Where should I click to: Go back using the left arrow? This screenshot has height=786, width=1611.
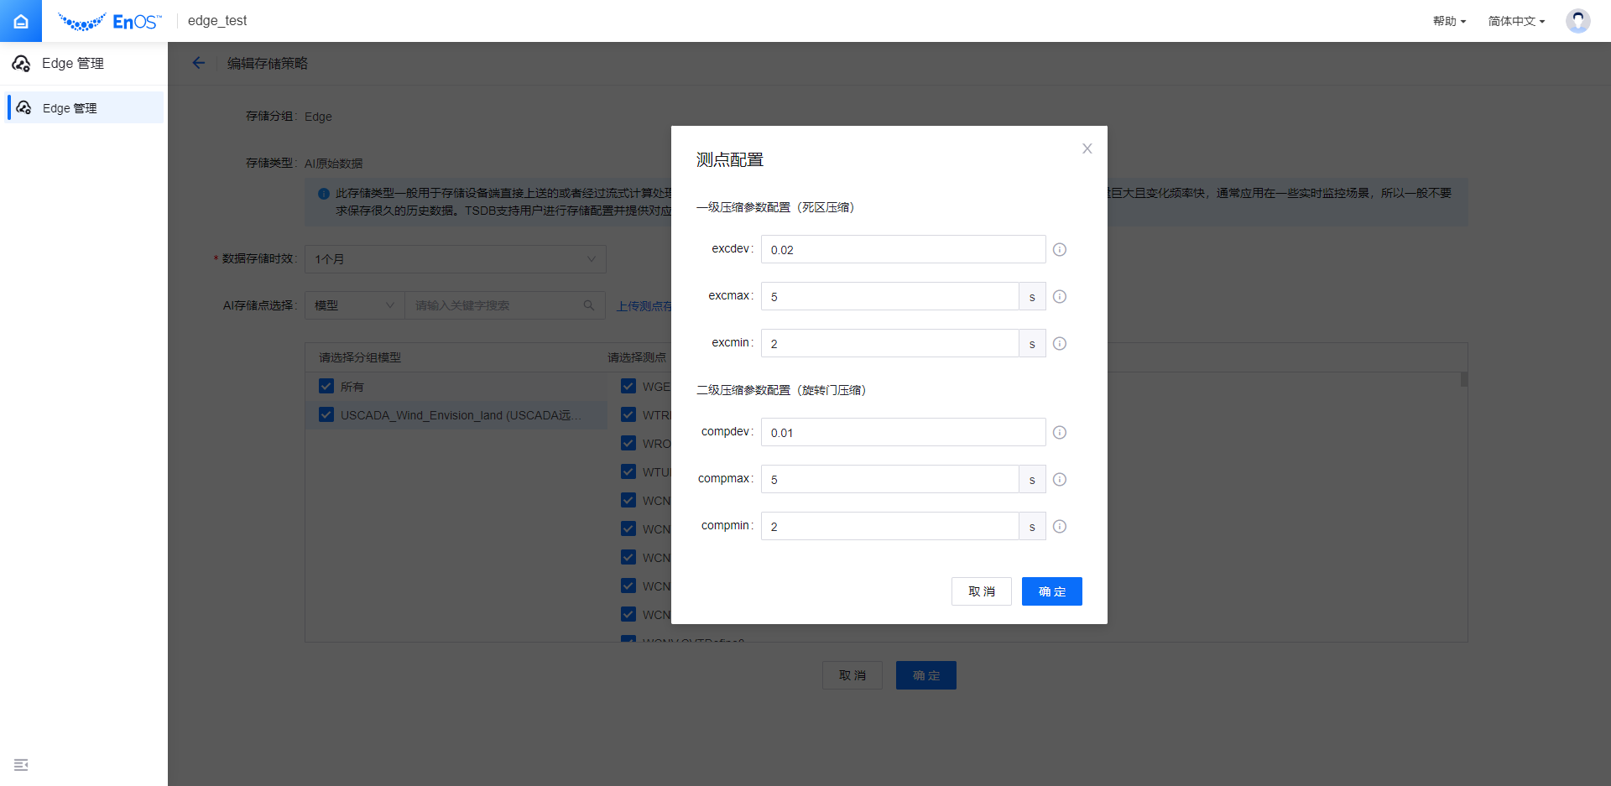point(199,63)
